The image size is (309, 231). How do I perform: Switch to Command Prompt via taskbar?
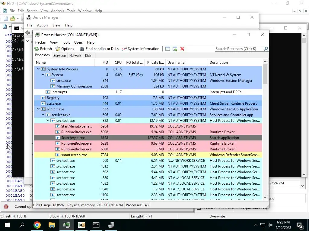click(x=96, y=225)
